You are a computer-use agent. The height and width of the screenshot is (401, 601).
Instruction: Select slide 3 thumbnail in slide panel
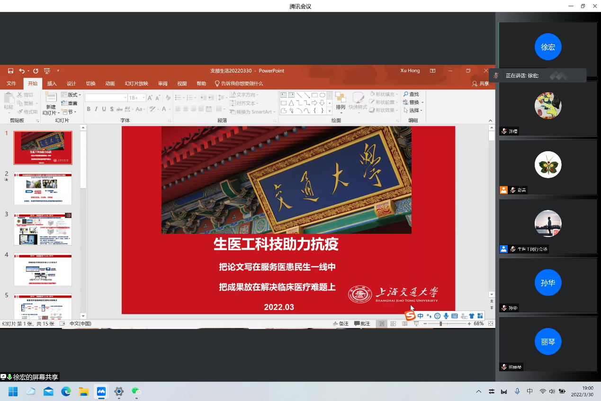click(43, 228)
